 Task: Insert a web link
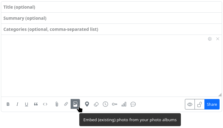[x=66, y=104]
